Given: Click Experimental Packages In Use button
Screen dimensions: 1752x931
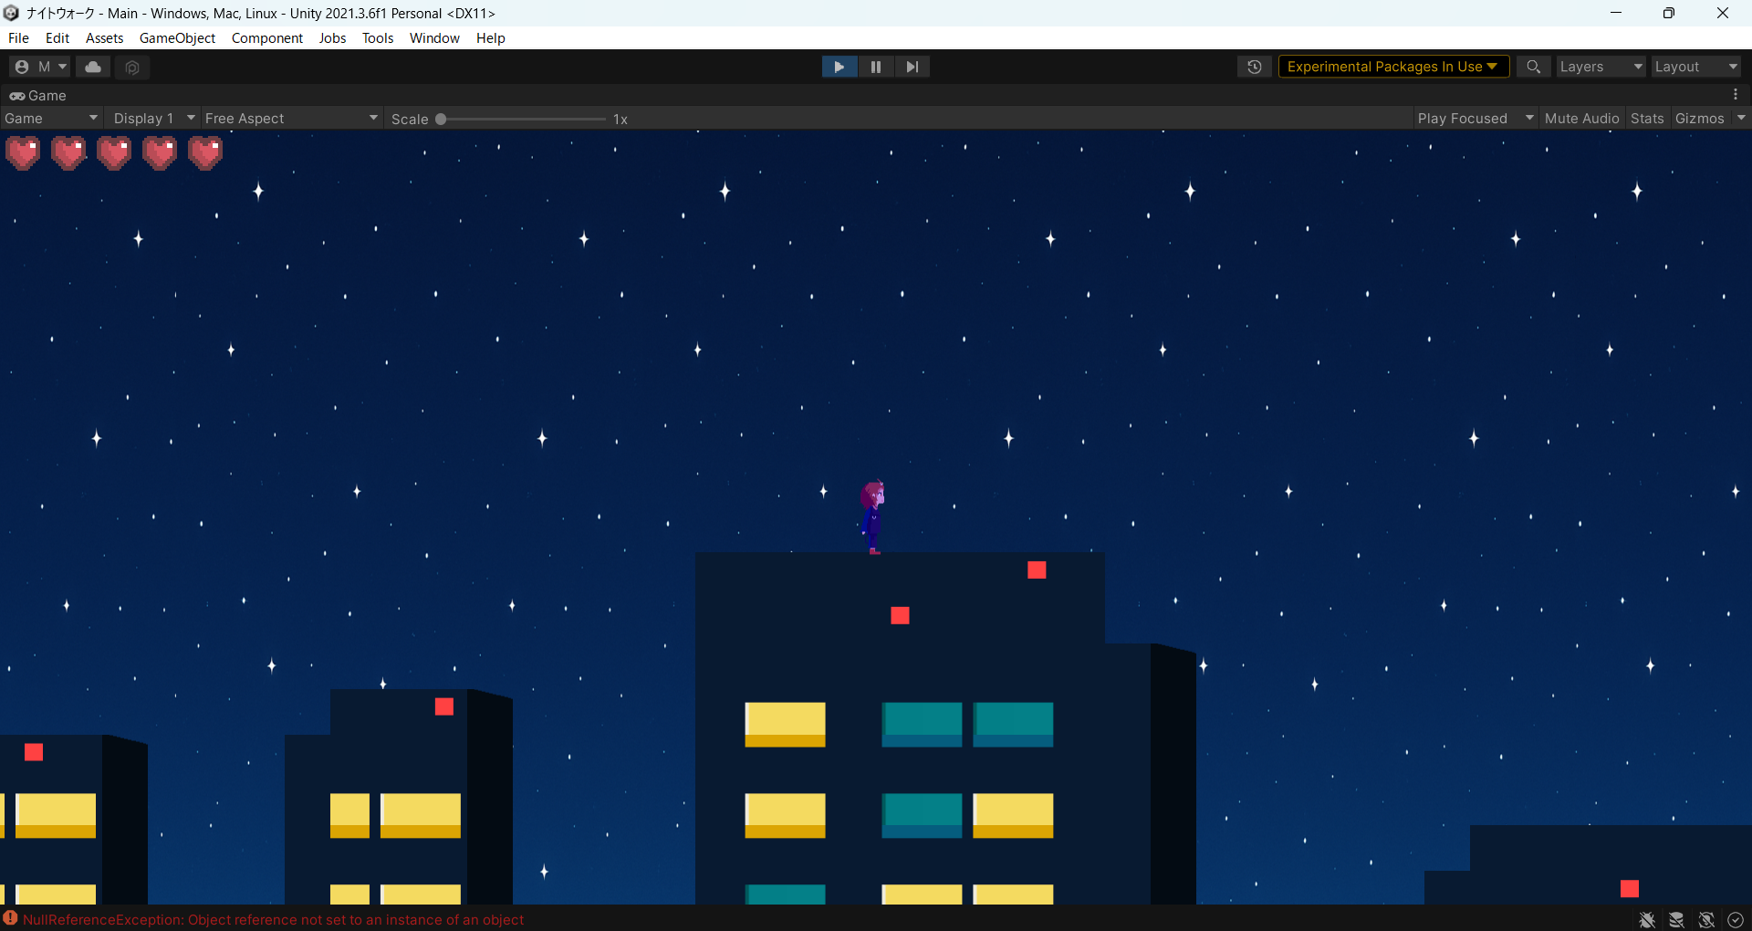Looking at the screenshot, I should [1392, 67].
